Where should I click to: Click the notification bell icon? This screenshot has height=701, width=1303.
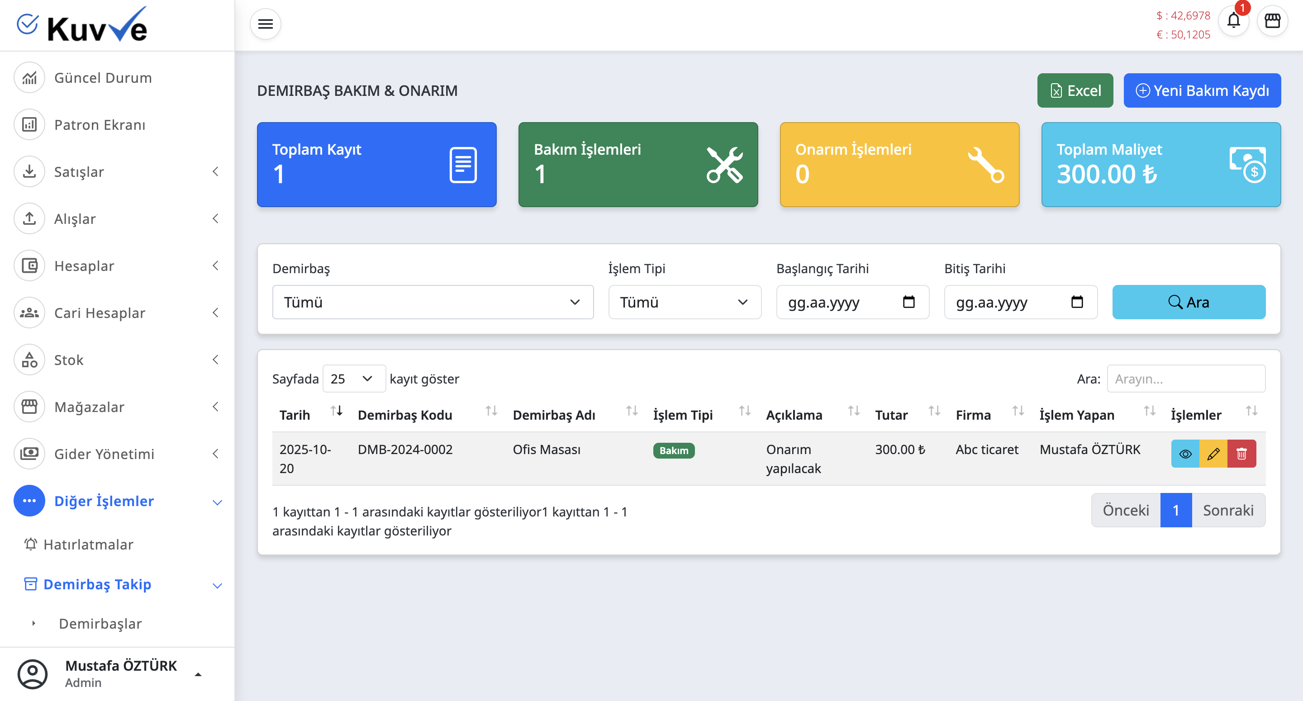tap(1233, 21)
